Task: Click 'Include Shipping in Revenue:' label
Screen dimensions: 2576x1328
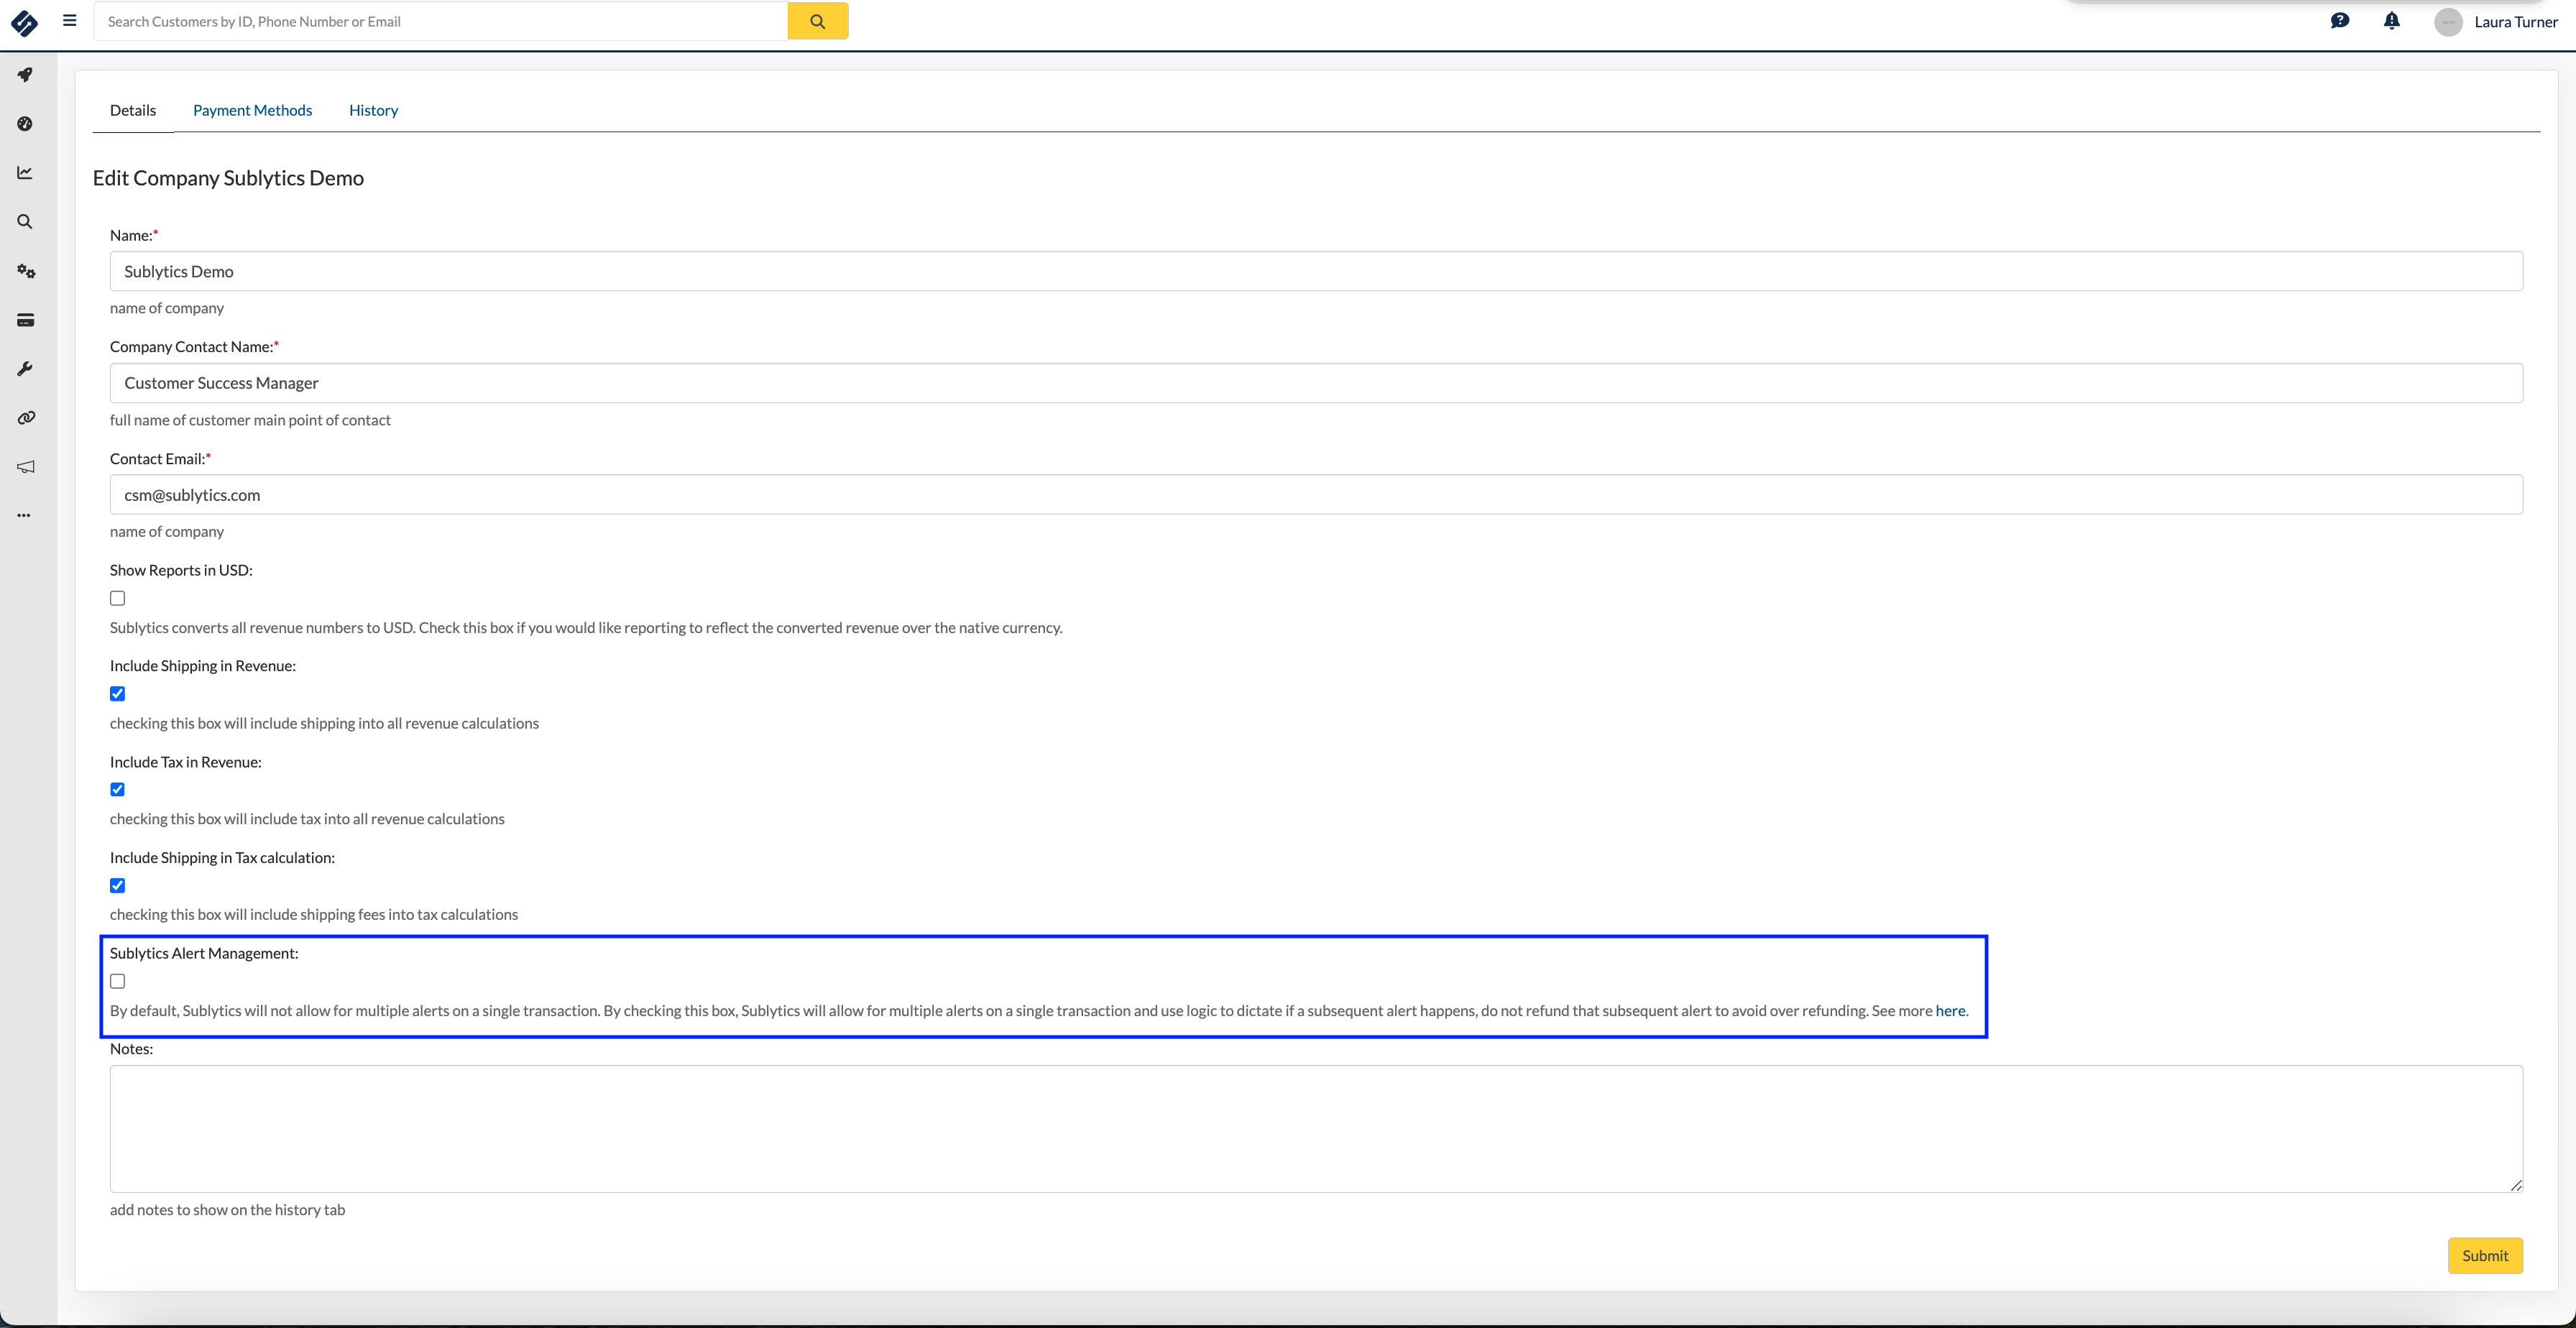Action: point(203,666)
